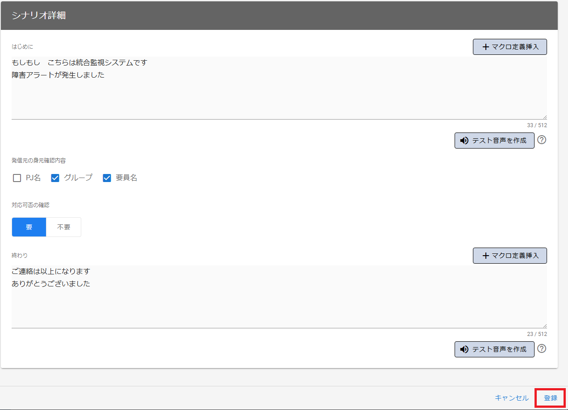Screen dimensions: 568x410
Task: Select 要 for 対応可否の確認
Action: pos(29,227)
